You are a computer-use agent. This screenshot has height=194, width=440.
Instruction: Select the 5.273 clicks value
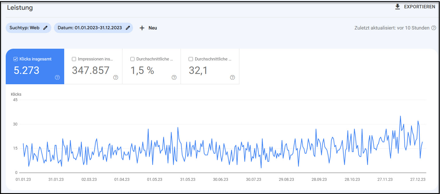point(26,70)
